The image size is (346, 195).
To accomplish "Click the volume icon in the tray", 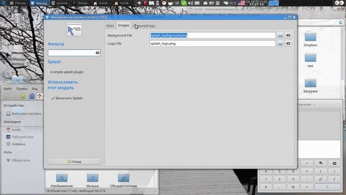I will click(190, 3).
